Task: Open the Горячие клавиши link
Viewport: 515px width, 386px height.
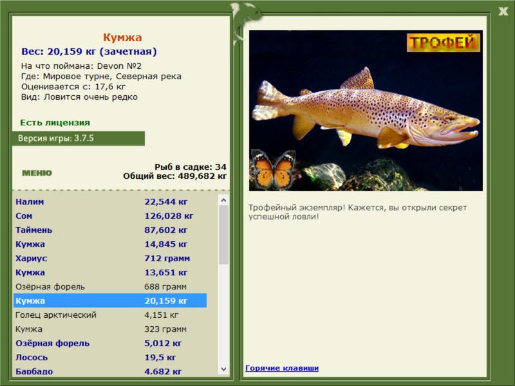Action: tap(282, 368)
